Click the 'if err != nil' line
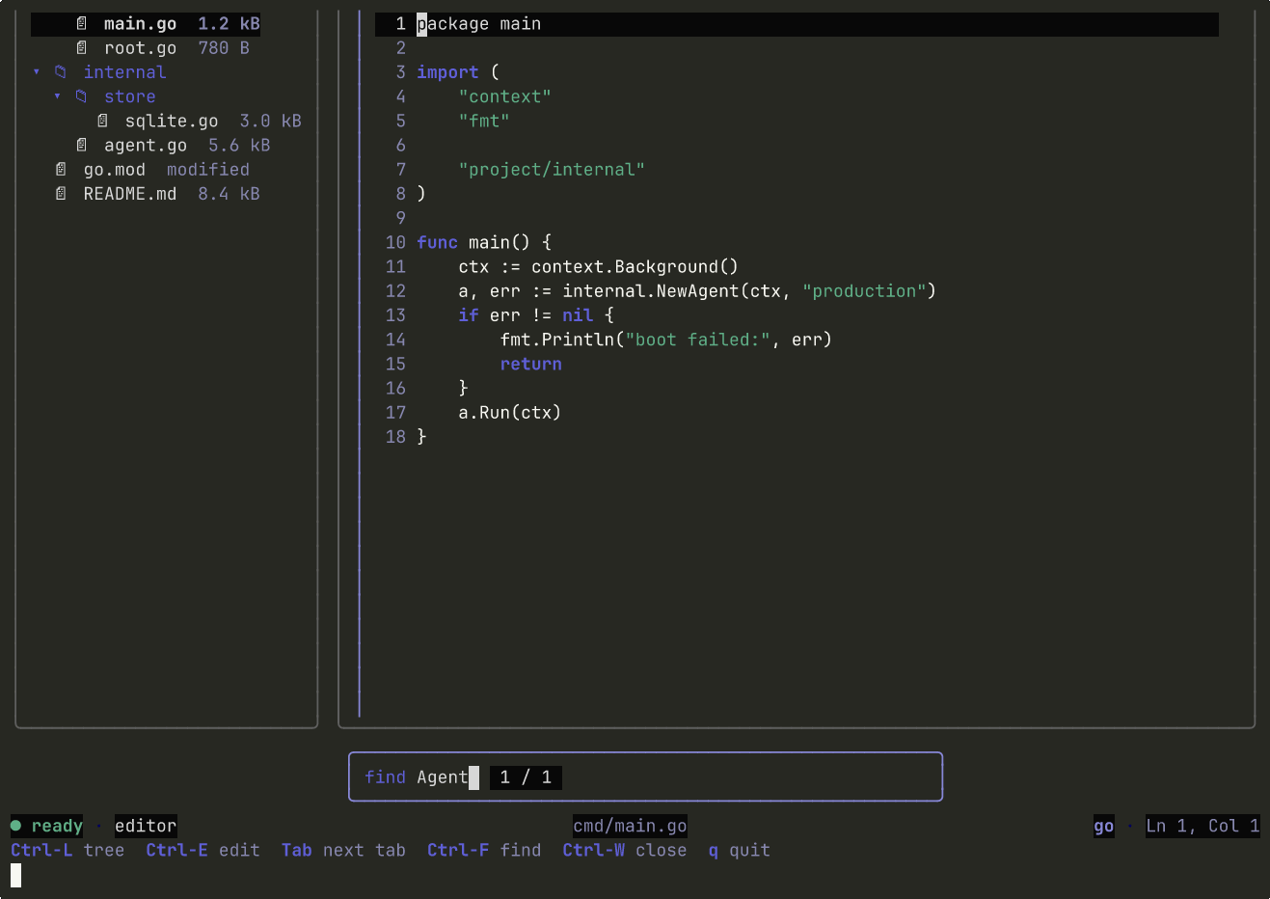 [x=536, y=315]
